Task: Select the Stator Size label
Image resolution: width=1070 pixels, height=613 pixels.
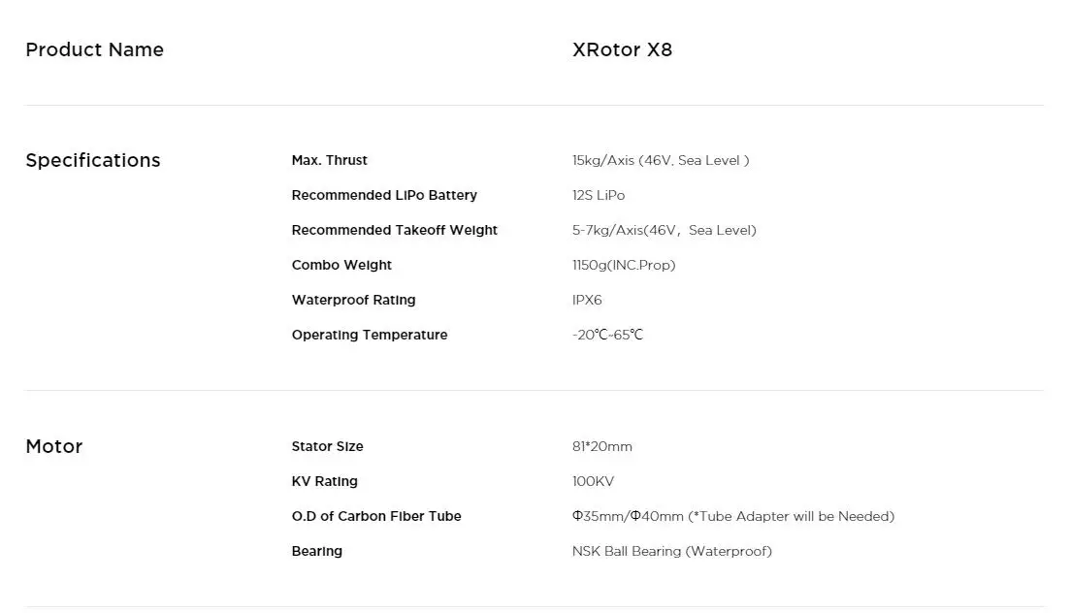Action: 327,446
